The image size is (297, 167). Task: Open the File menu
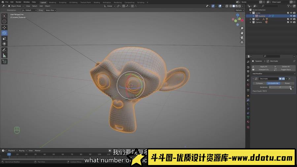click(7, 2)
